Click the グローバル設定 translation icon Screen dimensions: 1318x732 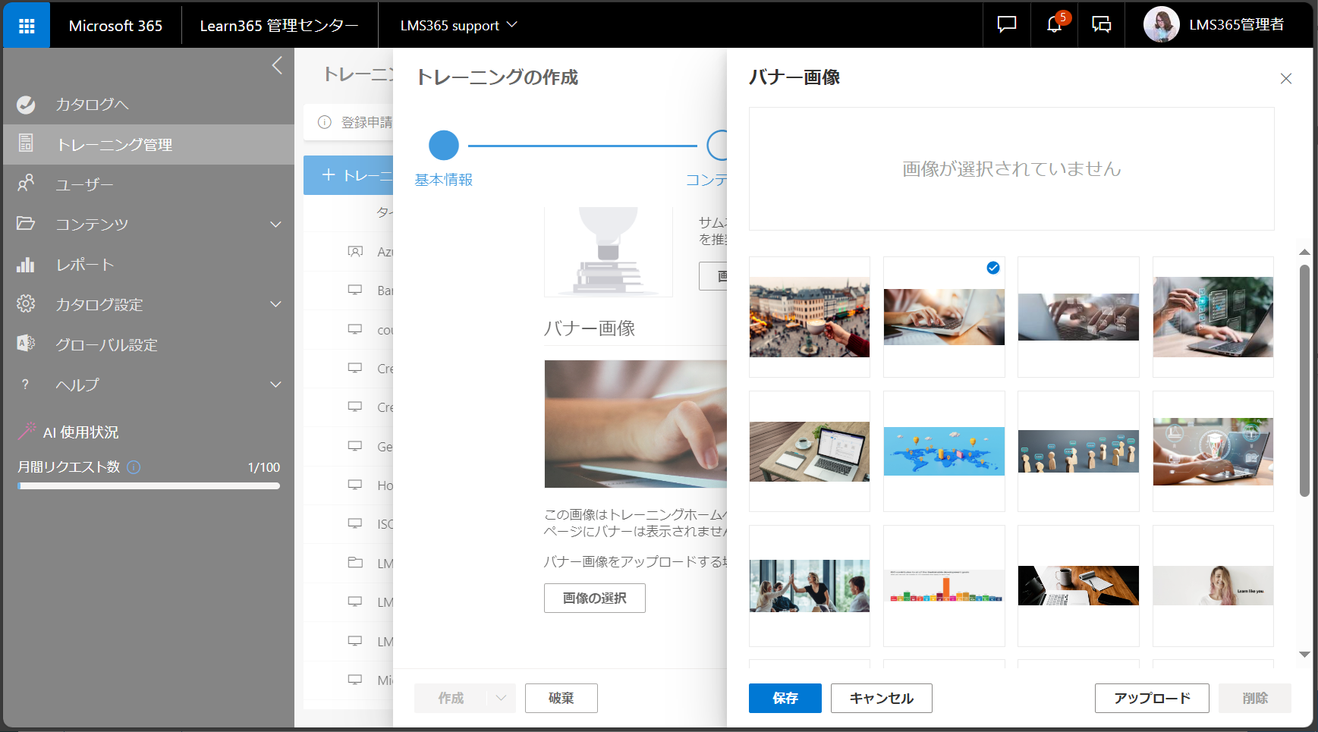[26, 344]
